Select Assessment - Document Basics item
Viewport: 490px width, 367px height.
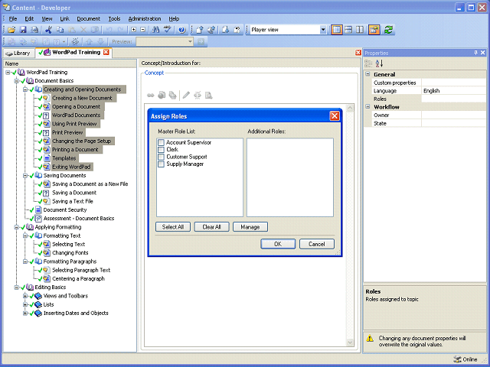(79, 219)
